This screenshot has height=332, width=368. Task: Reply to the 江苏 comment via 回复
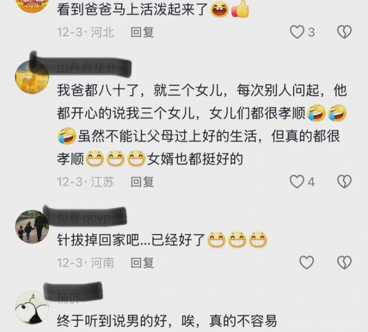(142, 182)
